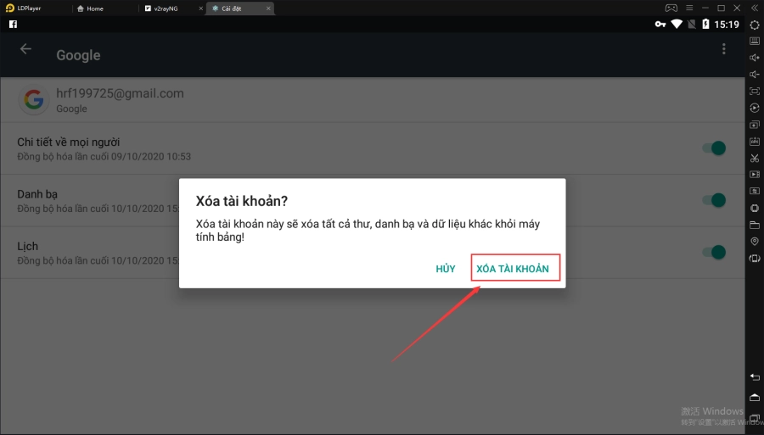Image resolution: width=764 pixels, height=435 pixels.
Task: Go back using the arrow beside Google
Action: pyautogui.click(x=25, y=49)
